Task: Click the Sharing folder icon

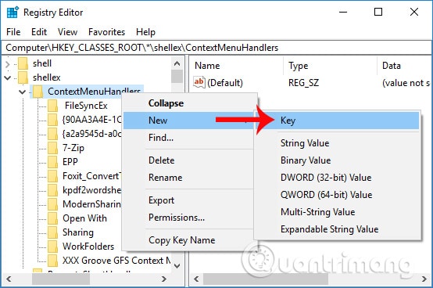Action: (52, 232)
